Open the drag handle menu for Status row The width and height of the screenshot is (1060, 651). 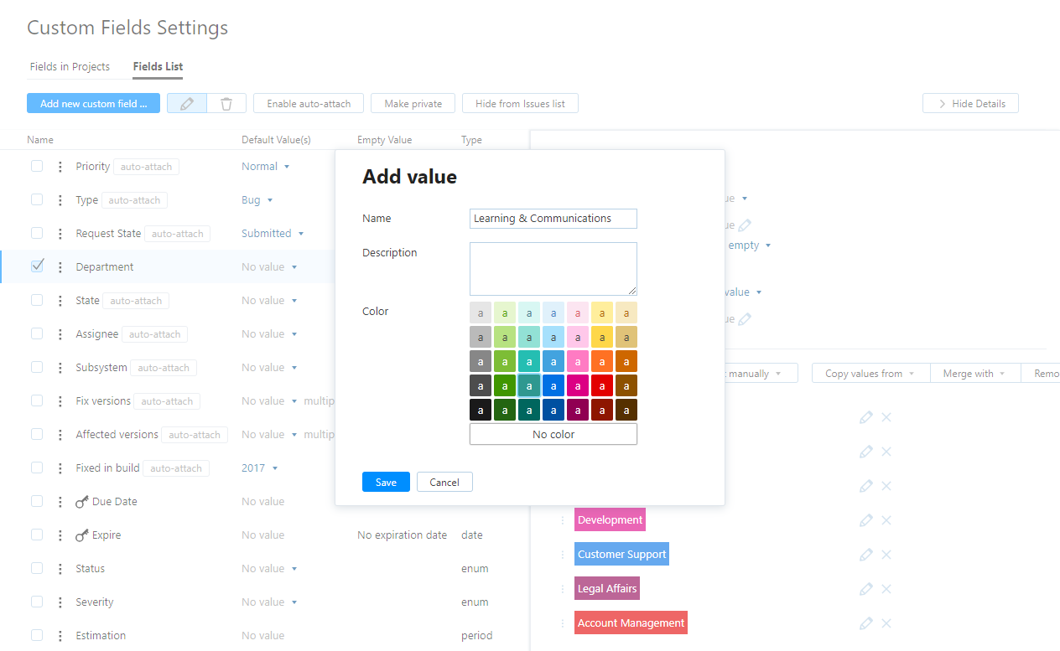60,569
